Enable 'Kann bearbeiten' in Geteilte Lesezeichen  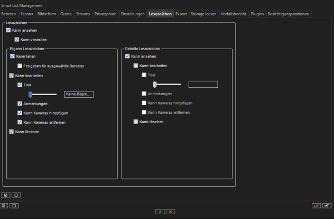(135, 66)
